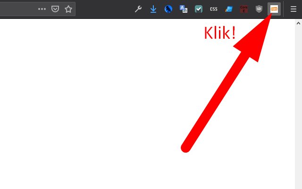Image resolution: width=302 pixels, height=189 pixels.
Task: Bookmark this page with star icon
Action: point(68,9)
